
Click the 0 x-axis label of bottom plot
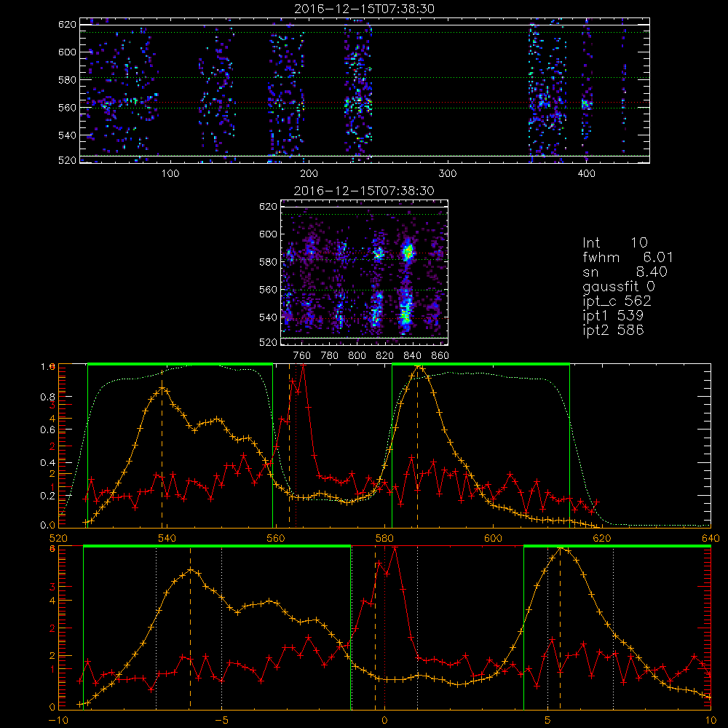point(384,720)
